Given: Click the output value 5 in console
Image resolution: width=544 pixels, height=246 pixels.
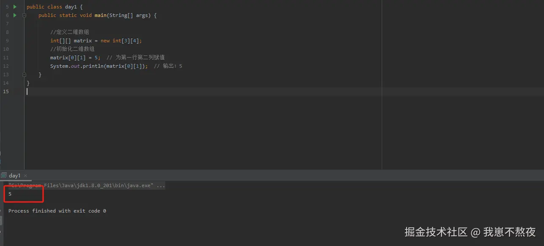Looking at the screenshot, I should 10,194.
